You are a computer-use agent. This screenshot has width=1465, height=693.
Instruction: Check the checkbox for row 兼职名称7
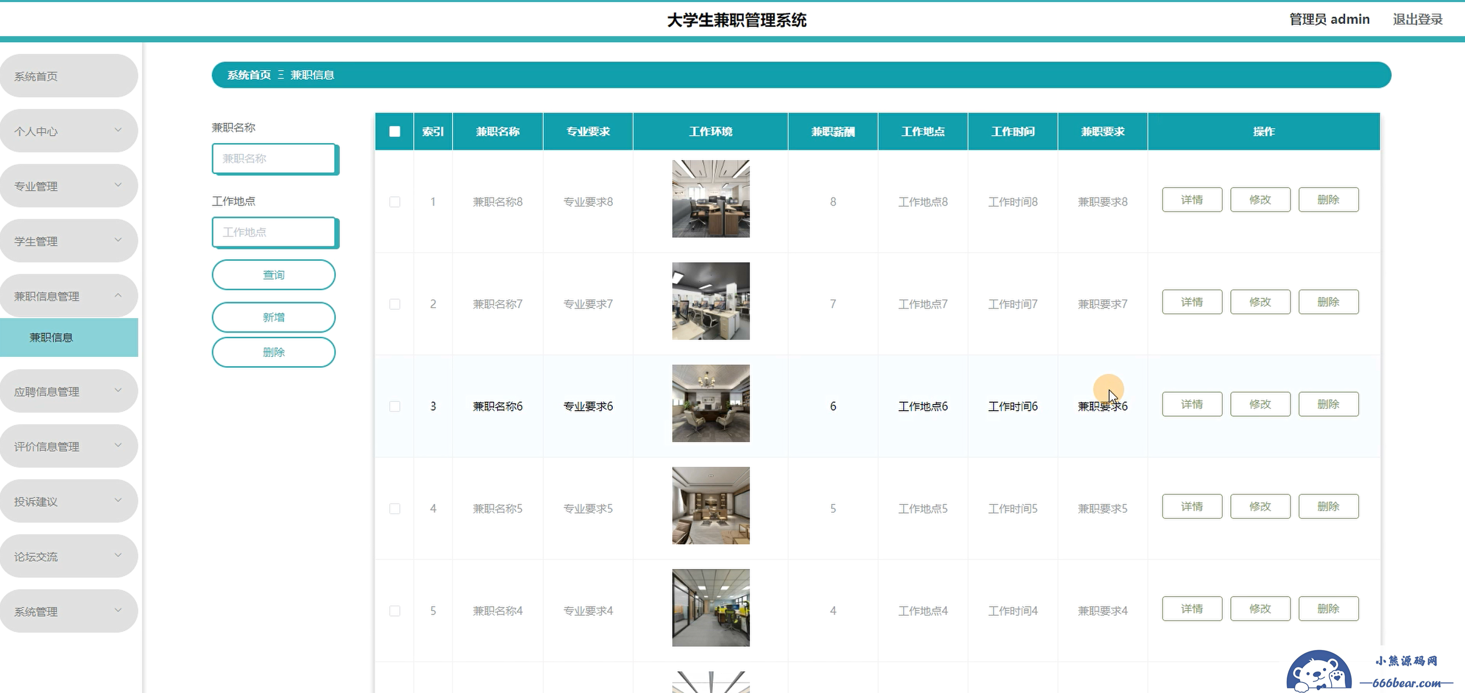click(x=395, y=304)
